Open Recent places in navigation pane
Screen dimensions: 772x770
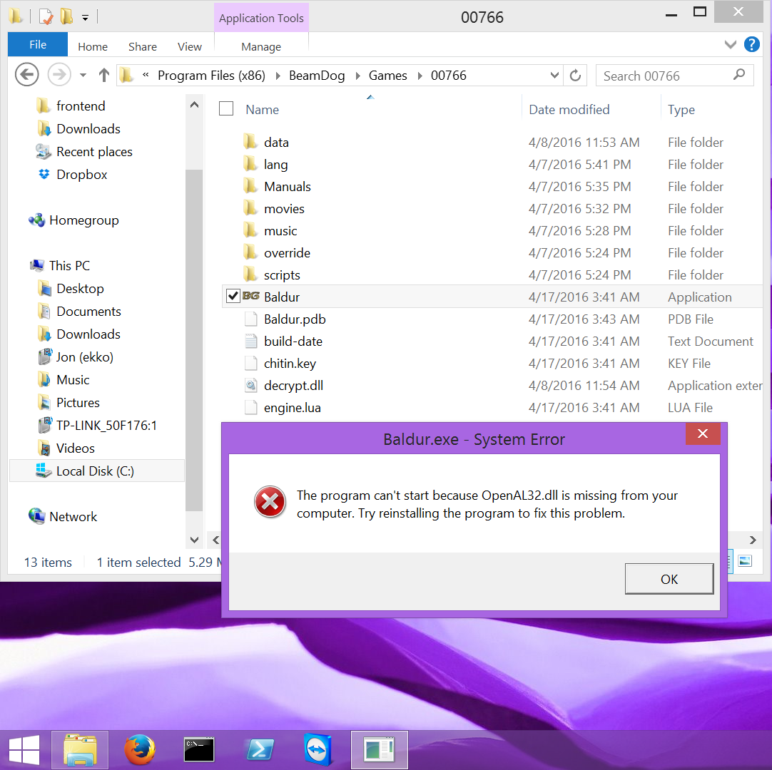click(94, 152)
